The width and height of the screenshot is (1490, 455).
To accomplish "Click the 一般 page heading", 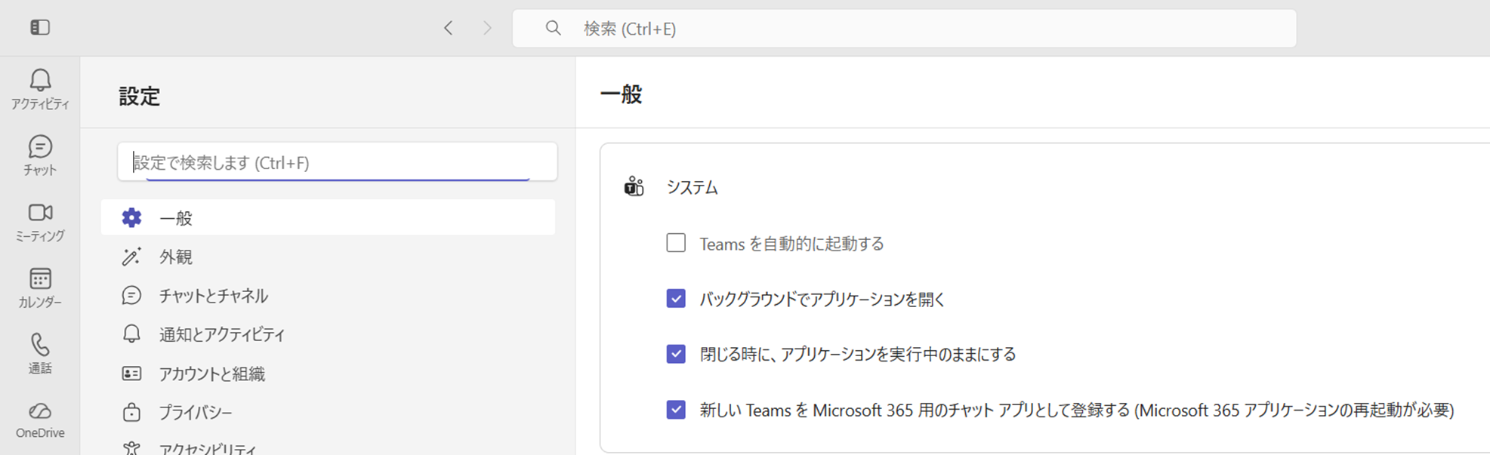I will [x=621, y=95].
